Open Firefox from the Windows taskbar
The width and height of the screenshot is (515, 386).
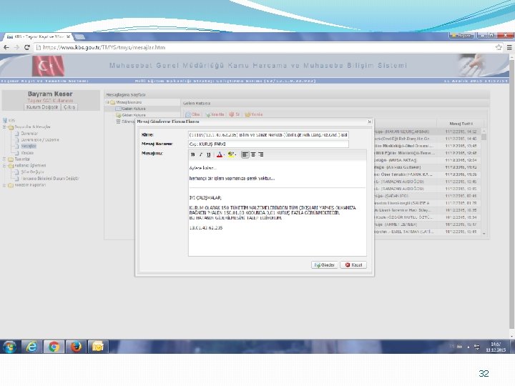pos(76,347)
